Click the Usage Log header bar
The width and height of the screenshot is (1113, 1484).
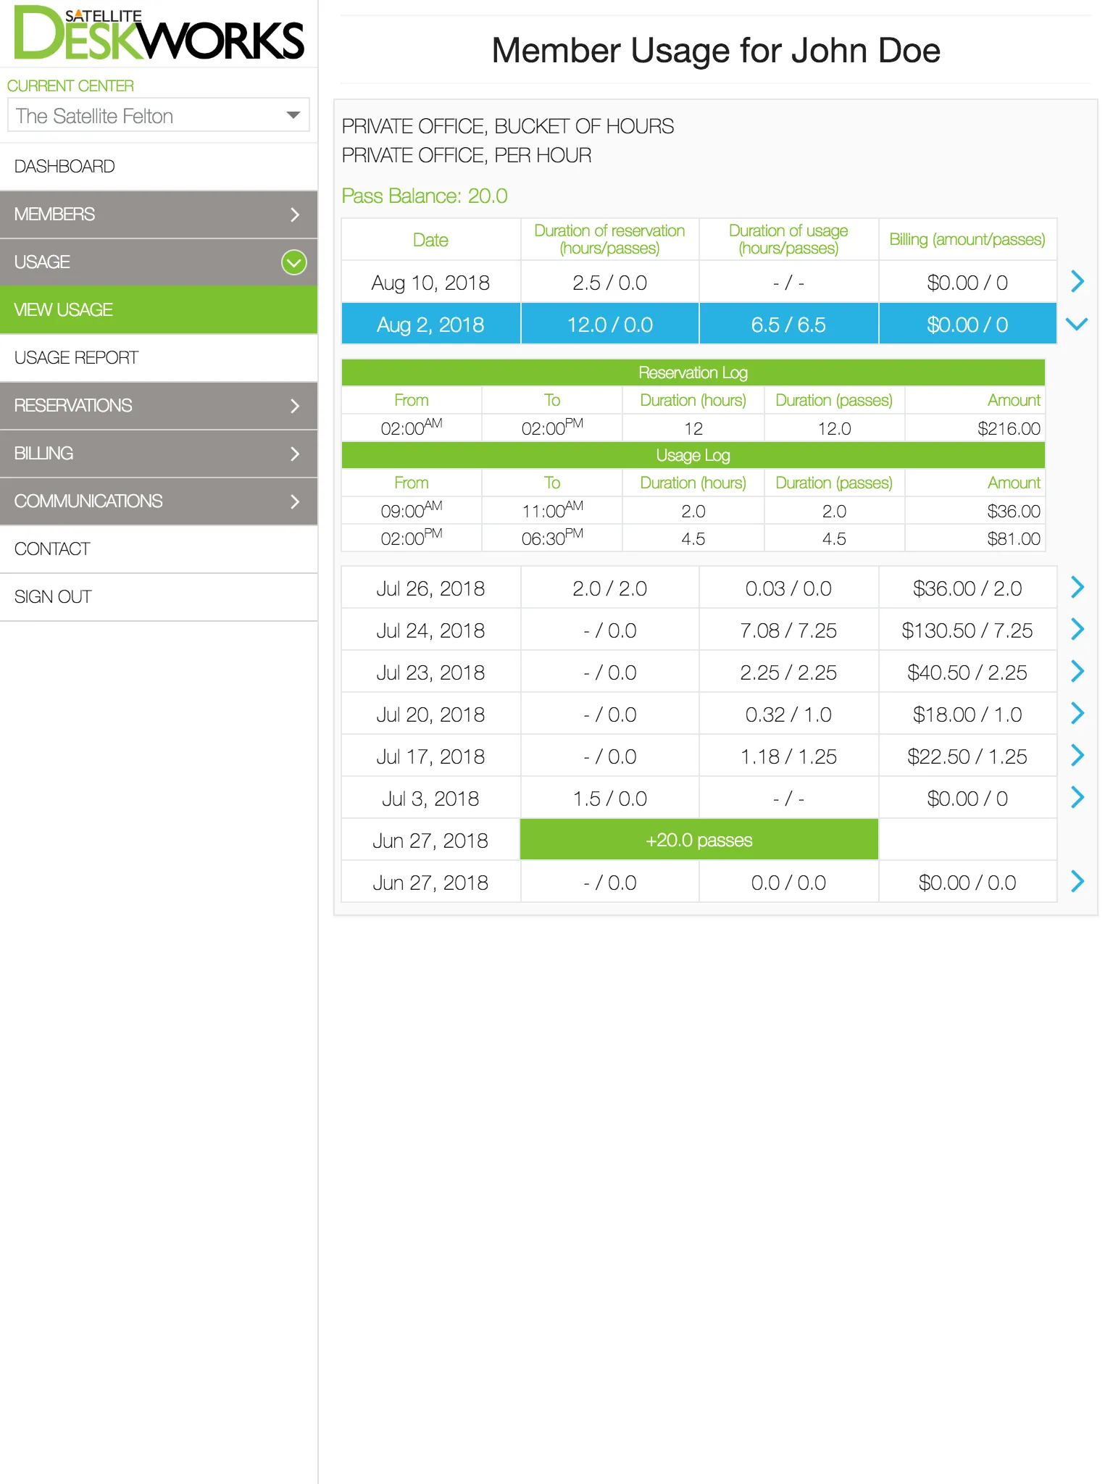coord(693,455)
